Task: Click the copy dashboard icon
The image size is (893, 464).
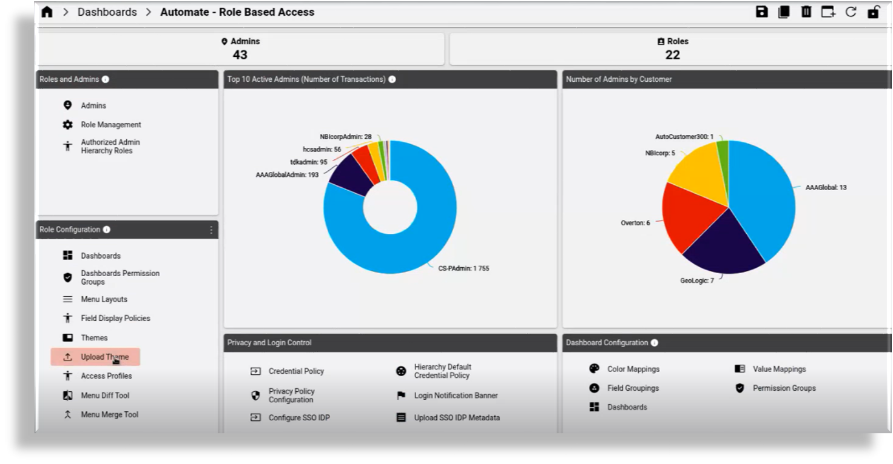Action: [784, 12]
